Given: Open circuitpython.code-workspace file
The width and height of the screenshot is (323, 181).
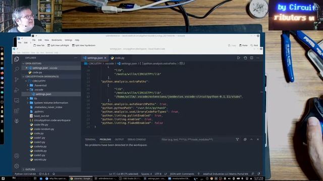Looking at the screenshot, I should pyautogui.click(x=52, y=120).
